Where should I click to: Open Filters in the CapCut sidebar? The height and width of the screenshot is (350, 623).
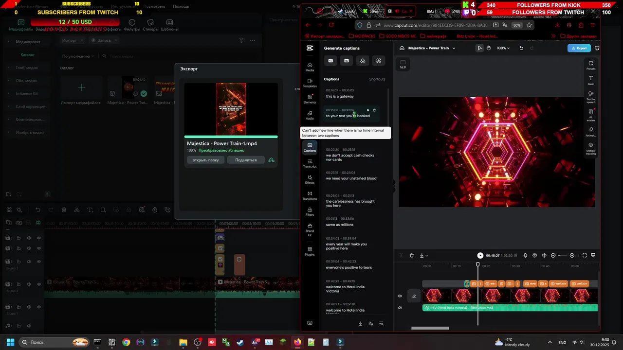click(x=310, y=211)
